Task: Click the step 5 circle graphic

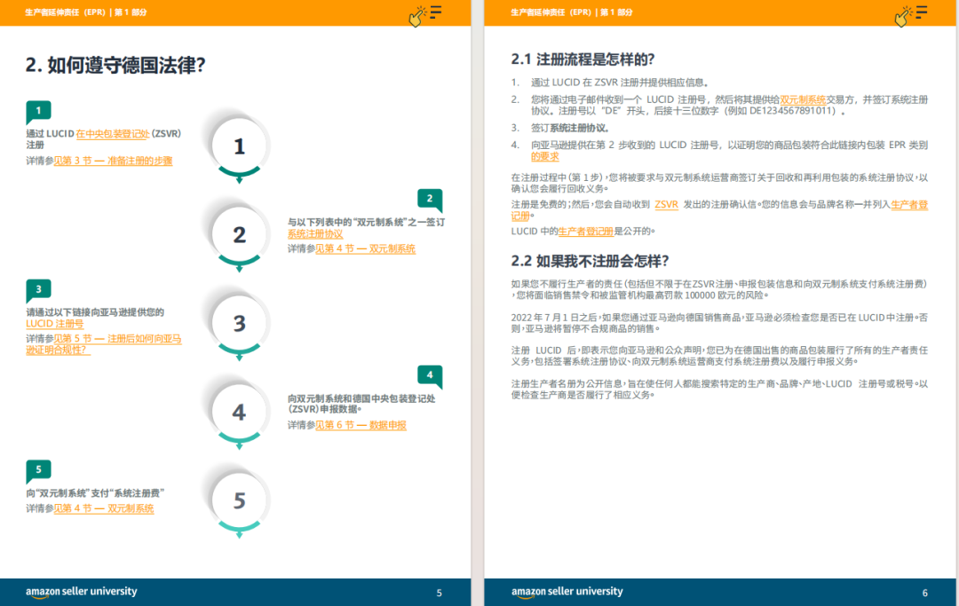Action: point(239,501)
